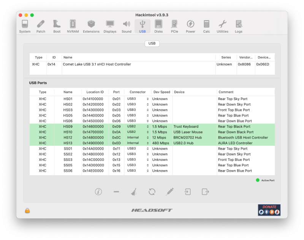This screenshot has height=240, width=304.
Task: Open the PCIe section
Action: (174, 26)
